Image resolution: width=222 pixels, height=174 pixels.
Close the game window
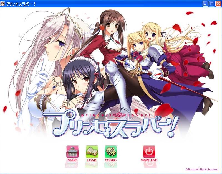point(218,4)
